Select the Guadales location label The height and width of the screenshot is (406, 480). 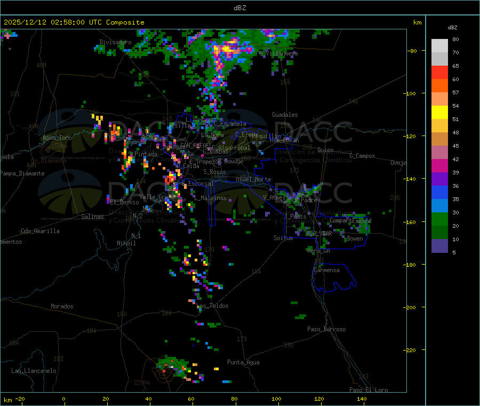[285, 115]
